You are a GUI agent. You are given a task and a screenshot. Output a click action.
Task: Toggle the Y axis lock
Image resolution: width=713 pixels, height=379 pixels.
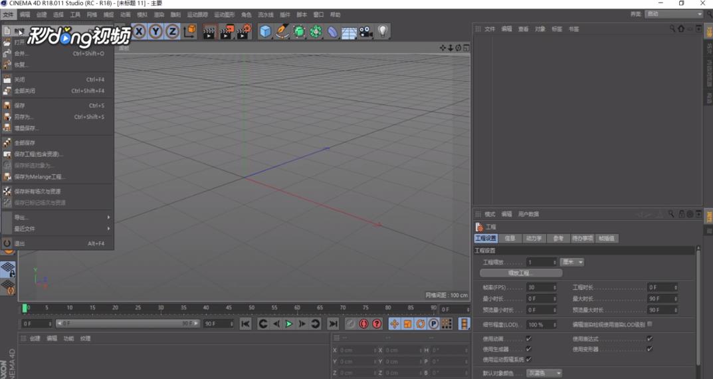(x=155, y=31)
